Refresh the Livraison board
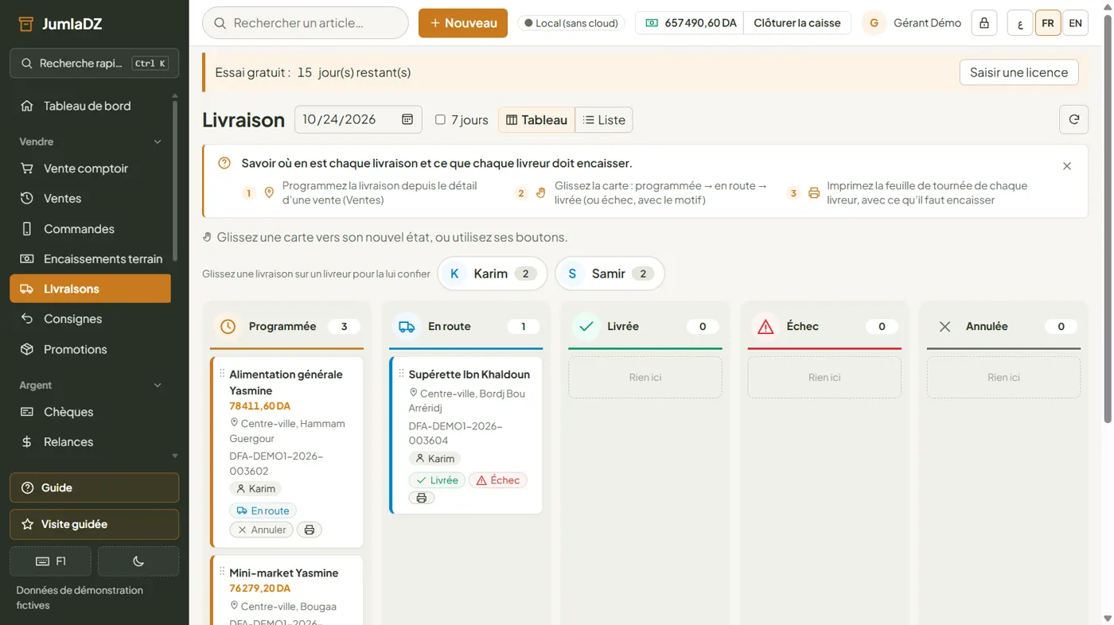Screen dimensions: 1114x625 click(1073, 119)
